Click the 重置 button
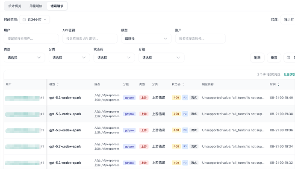Image resolution: width=295 pixels, height=169 pixels. point(274,58)
